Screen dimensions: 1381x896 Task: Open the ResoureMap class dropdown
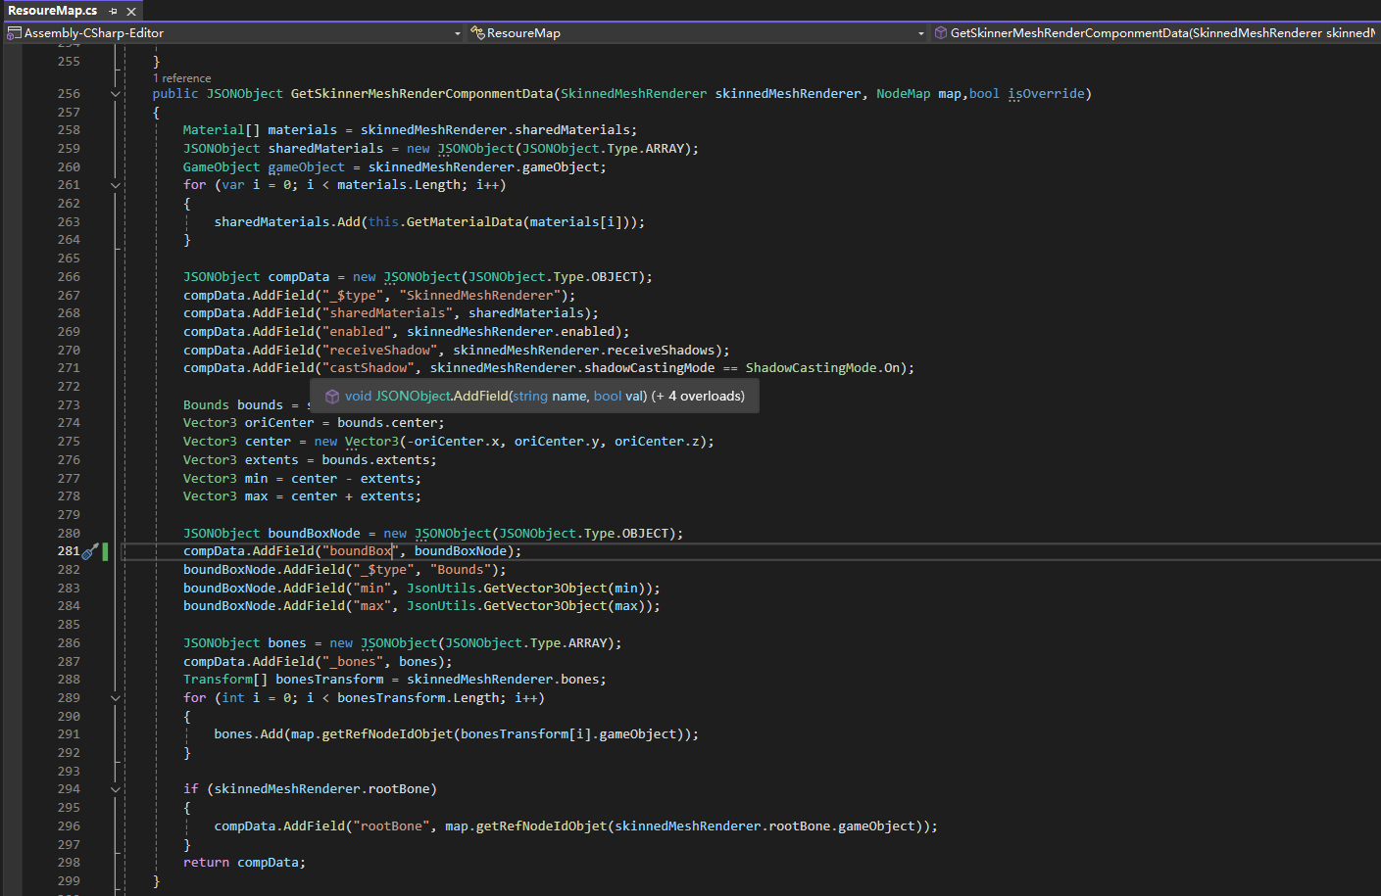920,33
